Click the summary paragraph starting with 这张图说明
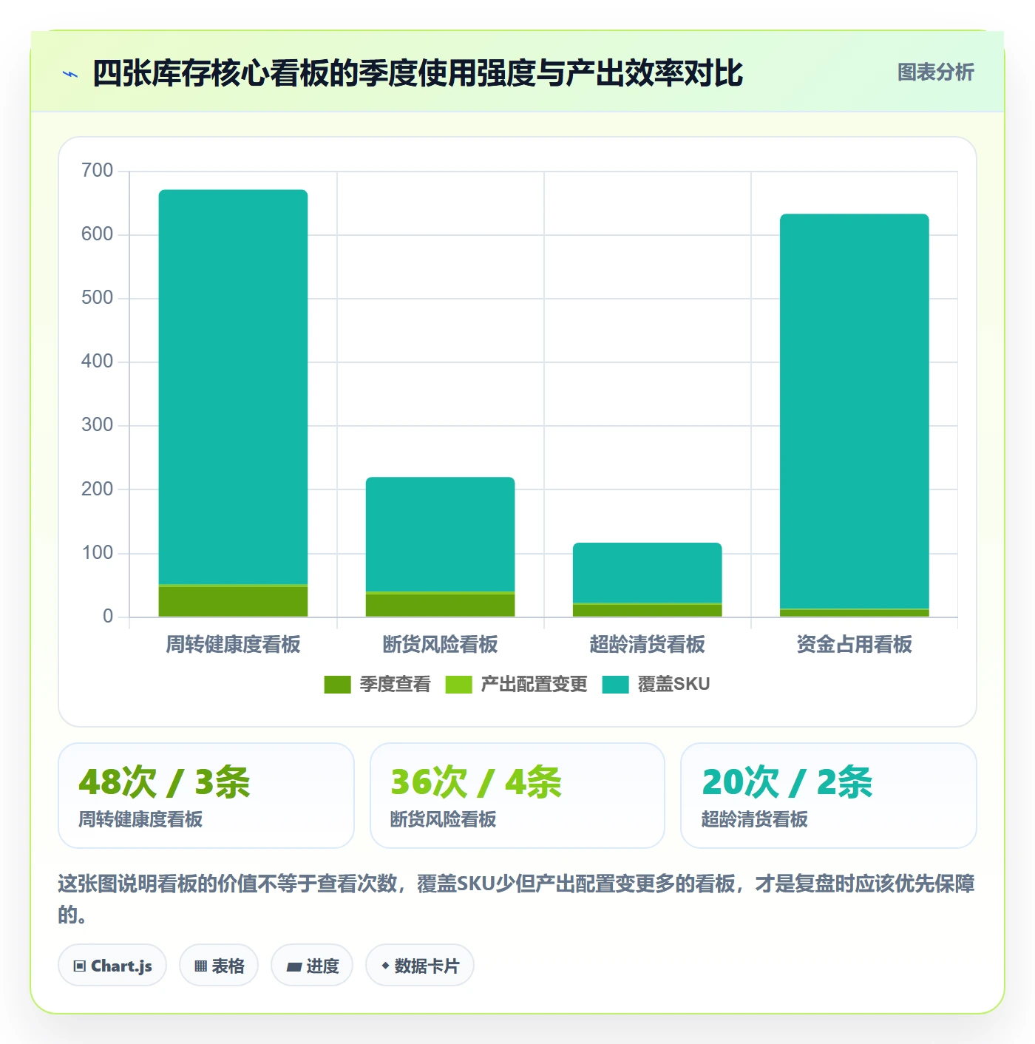Screen dimensions: 1035x1044 (x=517, y=898)
